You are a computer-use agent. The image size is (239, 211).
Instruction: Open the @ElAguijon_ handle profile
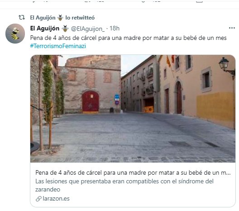point(88,29)
